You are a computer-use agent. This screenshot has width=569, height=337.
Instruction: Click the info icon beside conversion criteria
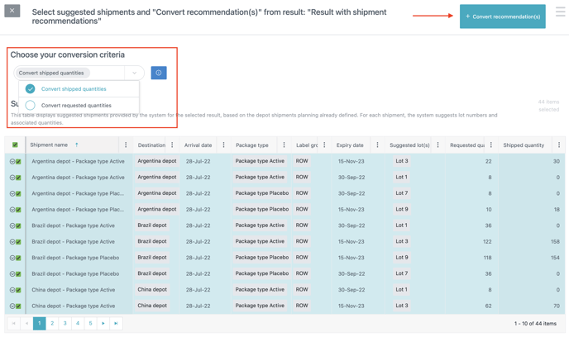(159, 73)
